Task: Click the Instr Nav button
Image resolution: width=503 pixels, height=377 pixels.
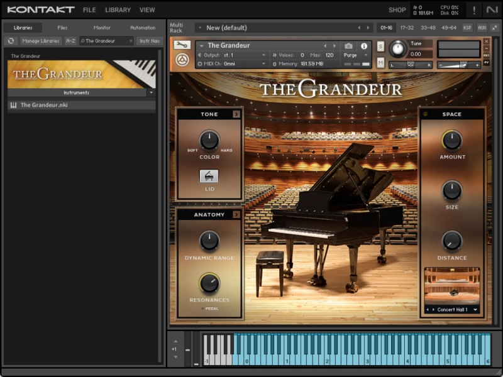Action: tap(148, 41)
